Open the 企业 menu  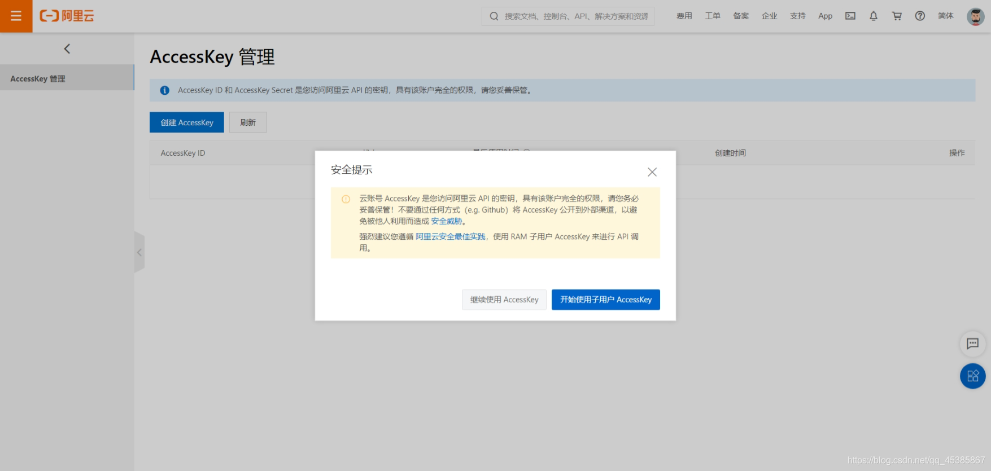(x=769, y=16)
